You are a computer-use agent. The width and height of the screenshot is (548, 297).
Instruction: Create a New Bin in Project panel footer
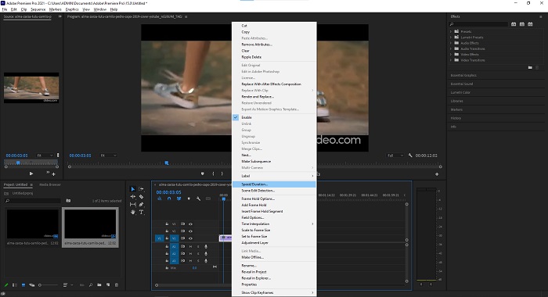point(99,285)
